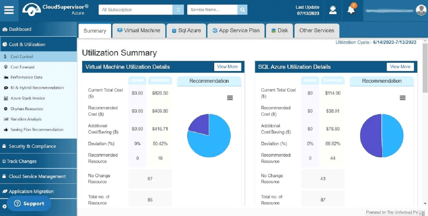Image resolution: width=428 pixels, height=216 pixels.
Task: Switch to the Sql Azure tab
Action: click(x=186, y=31)
